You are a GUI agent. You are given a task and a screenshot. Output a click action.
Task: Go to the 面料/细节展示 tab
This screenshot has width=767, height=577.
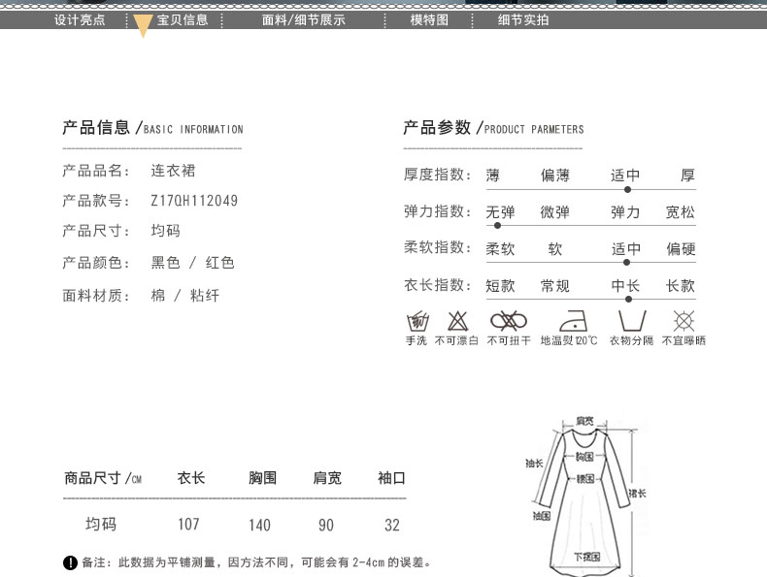click(x=303, y=19)
